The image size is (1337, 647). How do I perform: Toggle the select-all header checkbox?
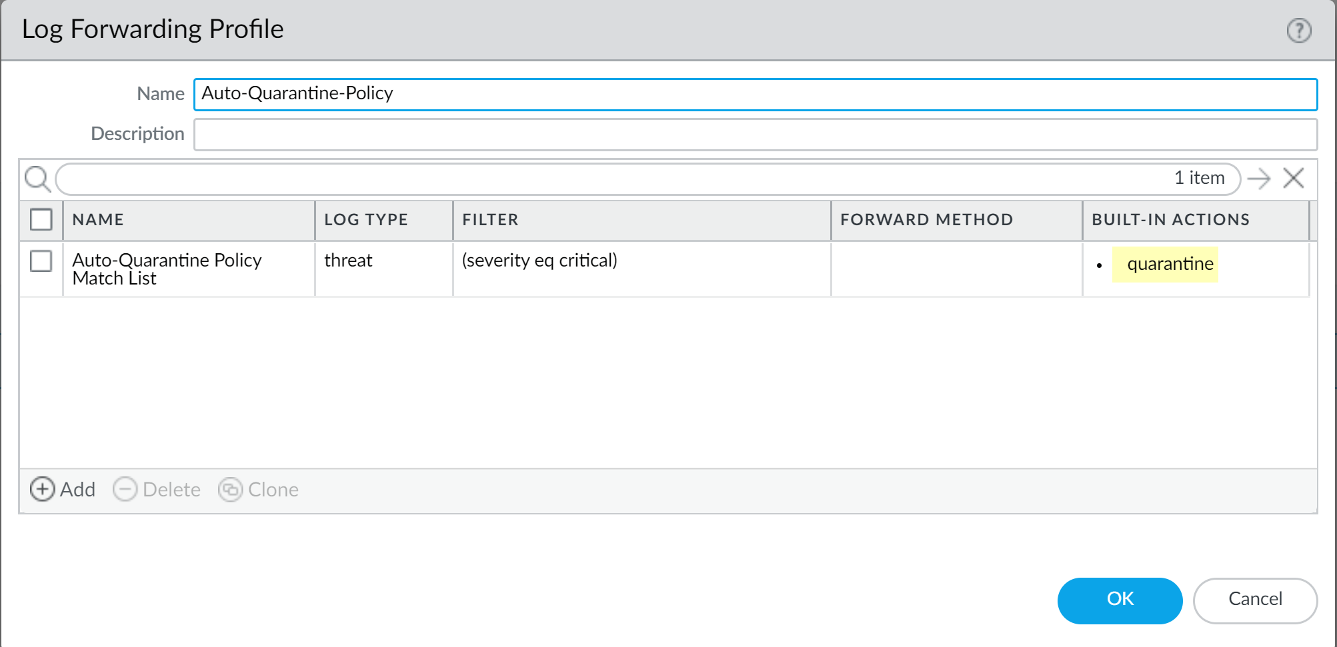click(x=41, y=219)
